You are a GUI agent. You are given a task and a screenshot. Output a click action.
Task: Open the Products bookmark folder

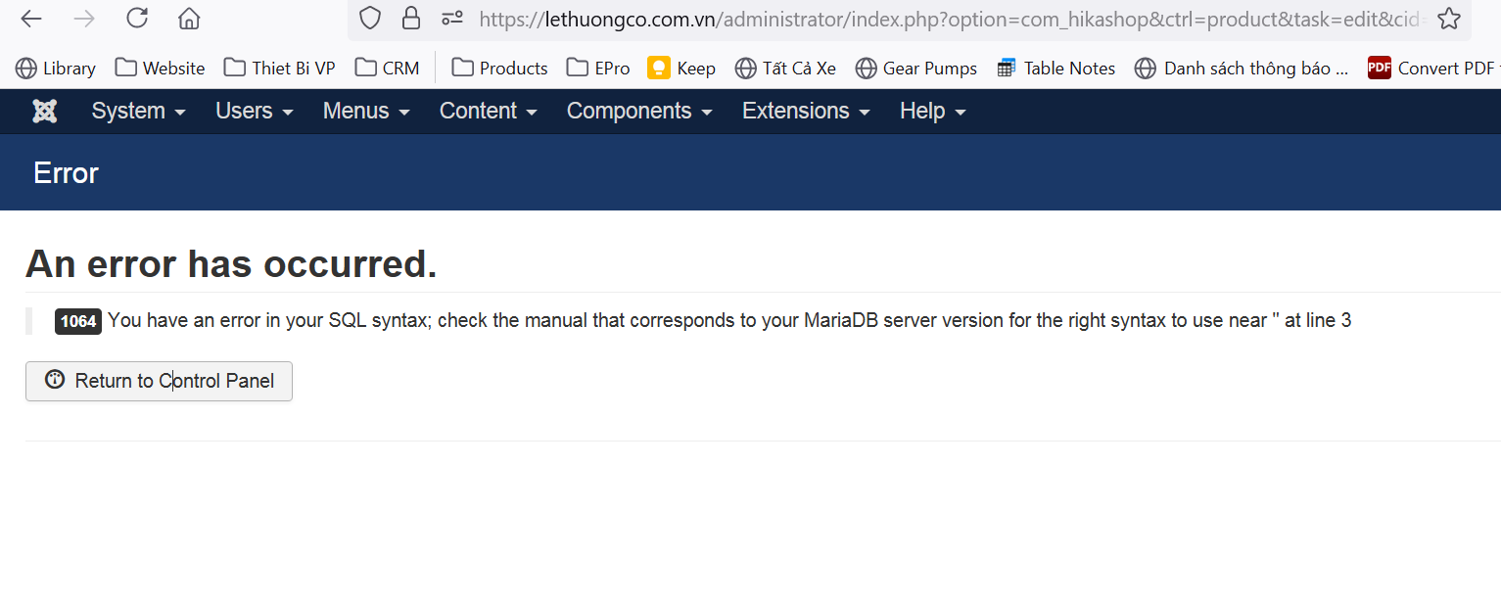click(x=499, y=68)
